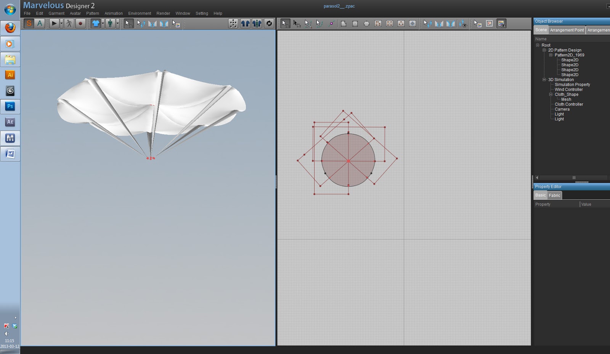Select the Edit Curvature tool
This screenshot has width=610, height=354.
point(308,24)
